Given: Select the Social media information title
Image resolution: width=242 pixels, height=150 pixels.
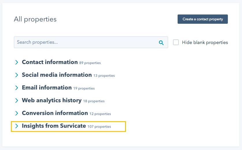Looking at the screenshot, I should 57,75.
